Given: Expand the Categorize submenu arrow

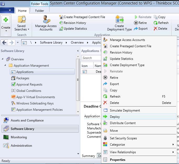Looking at the screenshot, I should (173, 145).
